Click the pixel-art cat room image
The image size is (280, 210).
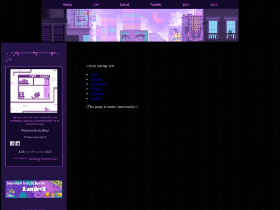34,91
